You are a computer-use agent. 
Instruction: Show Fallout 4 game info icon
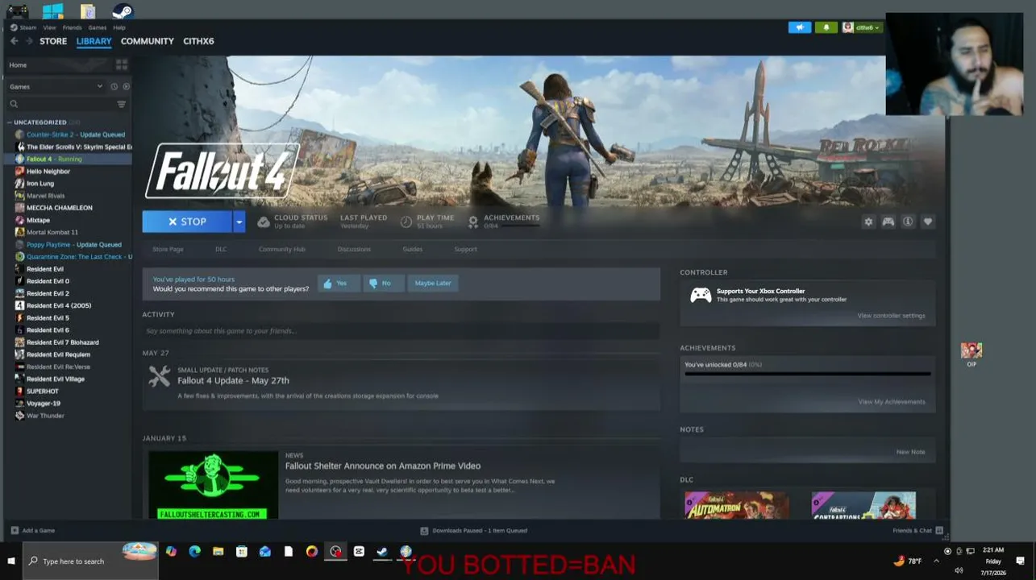908,222
